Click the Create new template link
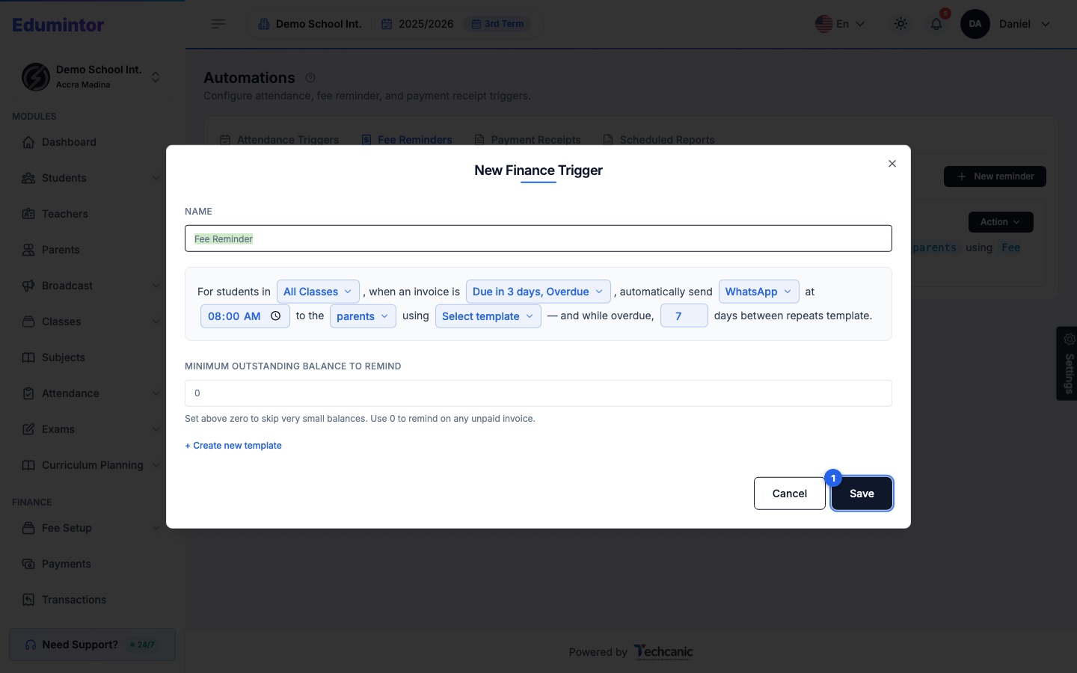Screen dimensions: 1077x673 (x=233, y=446)
